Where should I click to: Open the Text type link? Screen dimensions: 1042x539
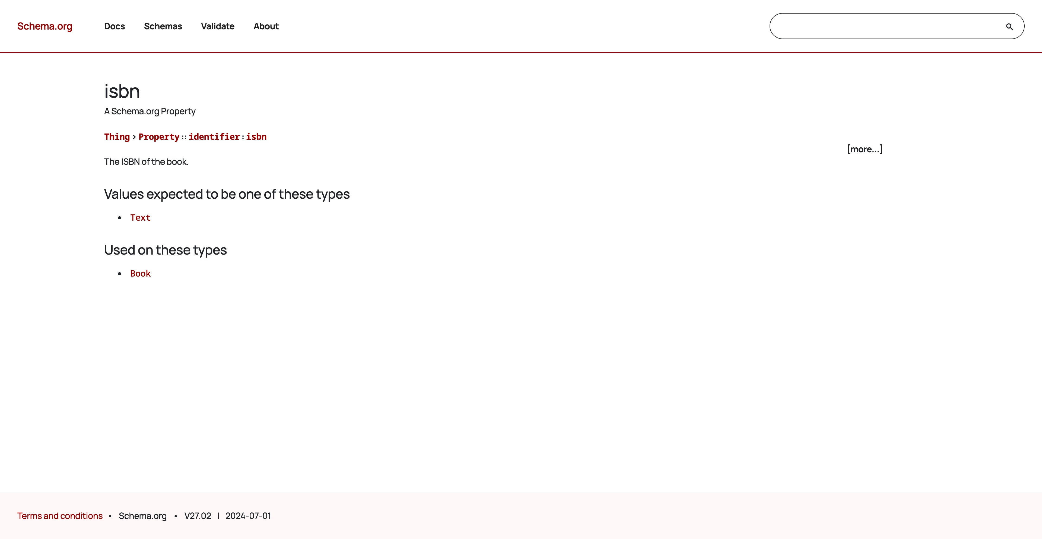click(x=140, y=218)
